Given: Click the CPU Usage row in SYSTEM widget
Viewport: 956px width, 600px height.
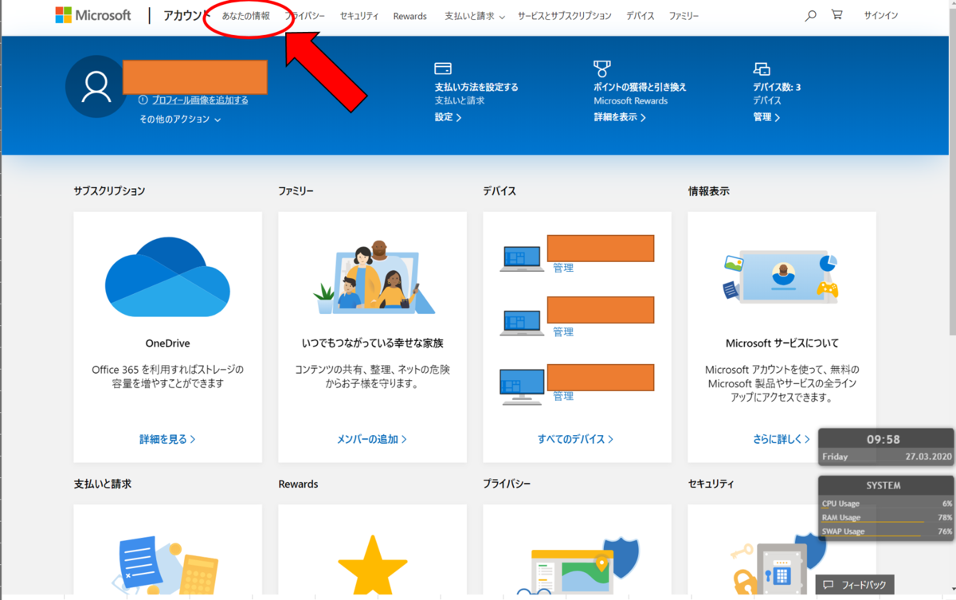Looking at the screenshot, I should click(887, 504).
